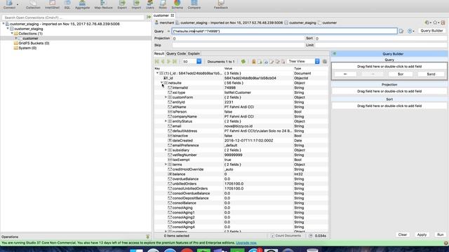Click the $and button
Screen dimensions: 449x252
click(x=431, y=74)
